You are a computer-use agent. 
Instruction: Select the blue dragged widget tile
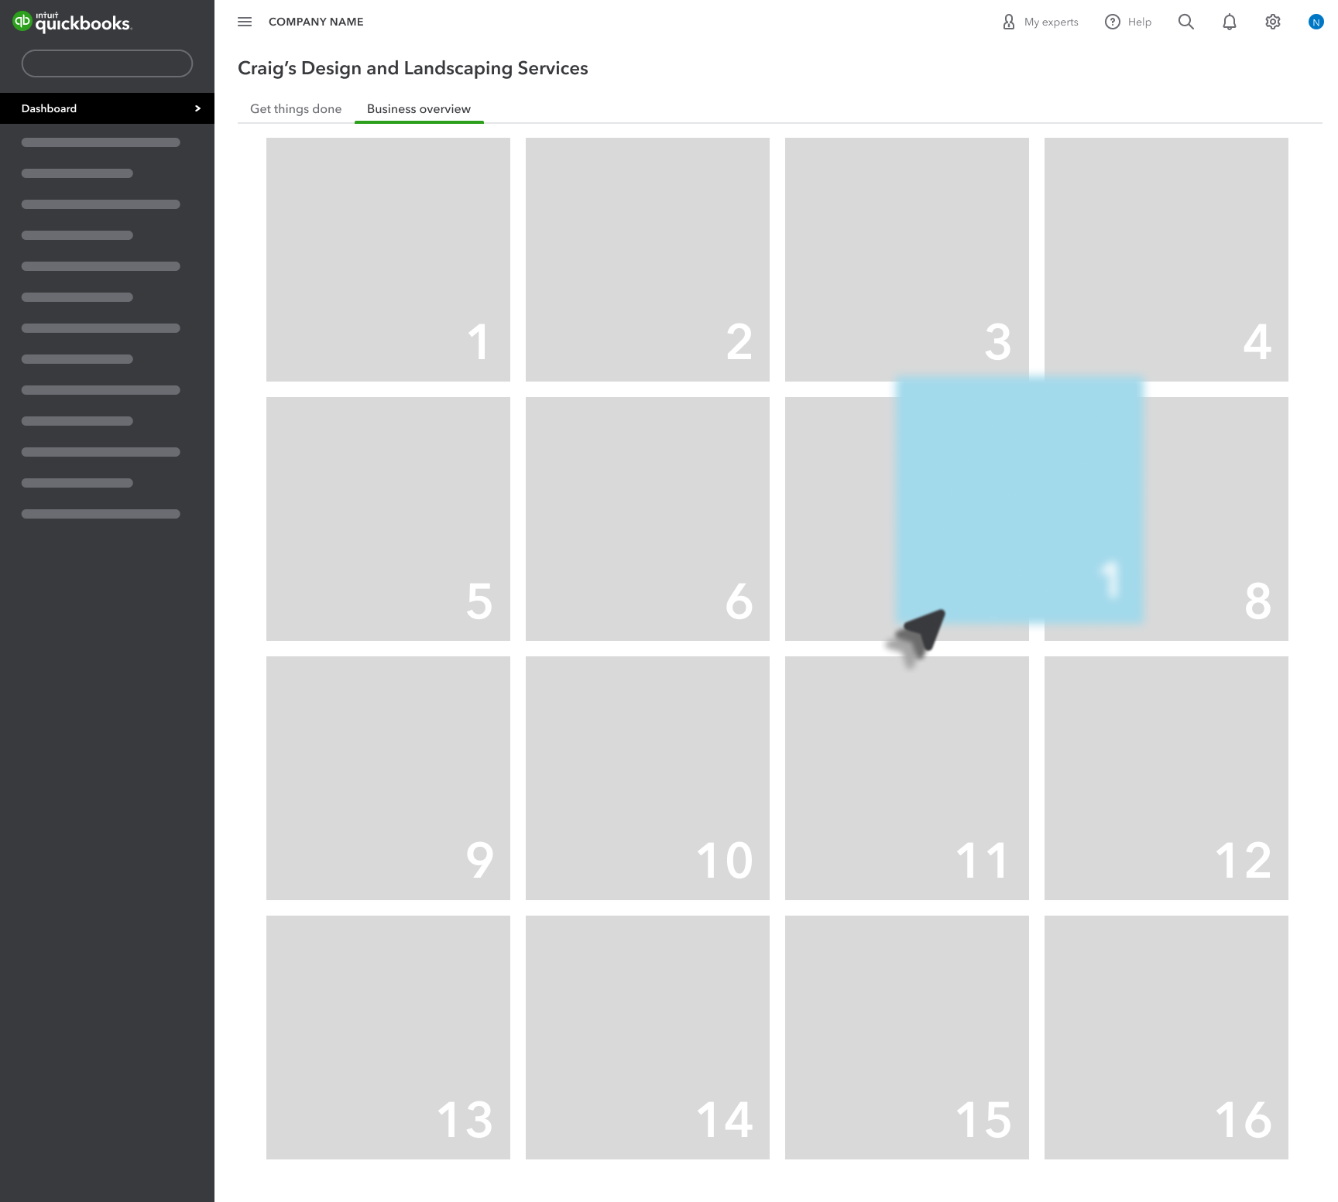click(1019, 500)
